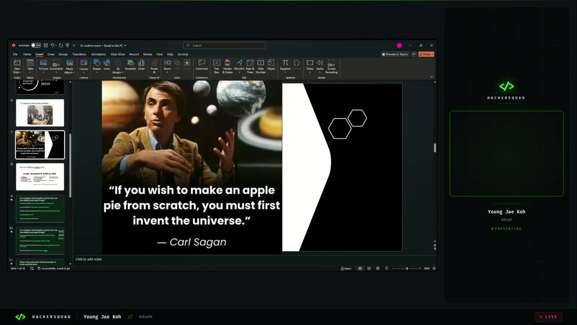Screen dimensions: 577x325
Task: Expand the Undo history dropdown
Action: (56, 46)
